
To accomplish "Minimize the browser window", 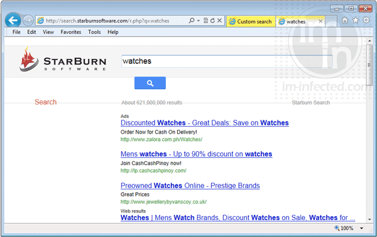I will [x=337, y=9].
